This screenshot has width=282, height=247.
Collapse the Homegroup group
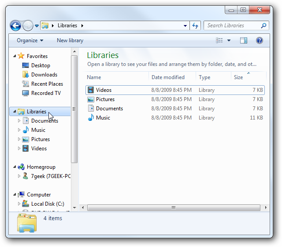pyautogui.click(x=15, y=167)
